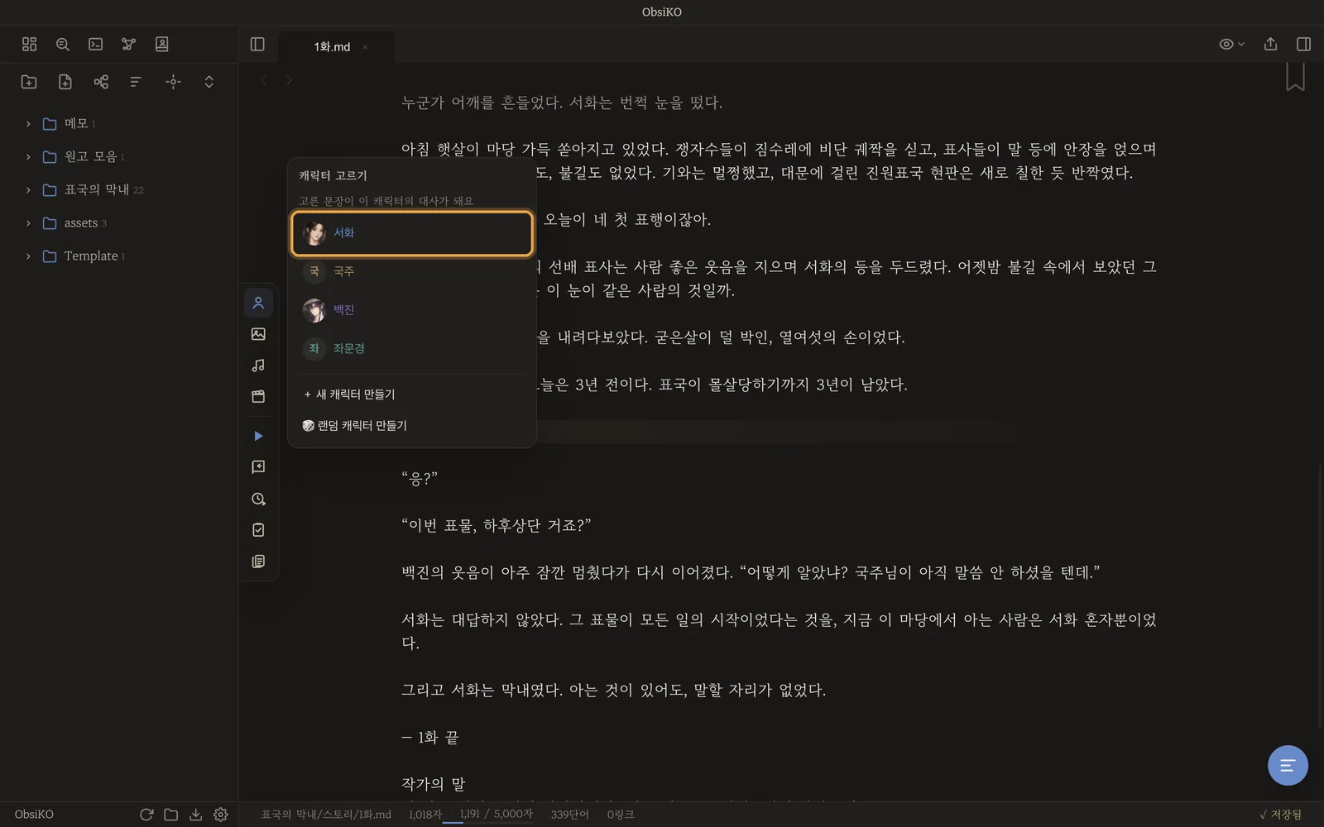The height and width of the screenshot is (827, 1324).
Task: Click the clipboard check icon in the vertical toolbar
Action: [258, 530]
